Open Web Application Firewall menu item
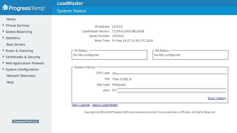 click(25, 63)
